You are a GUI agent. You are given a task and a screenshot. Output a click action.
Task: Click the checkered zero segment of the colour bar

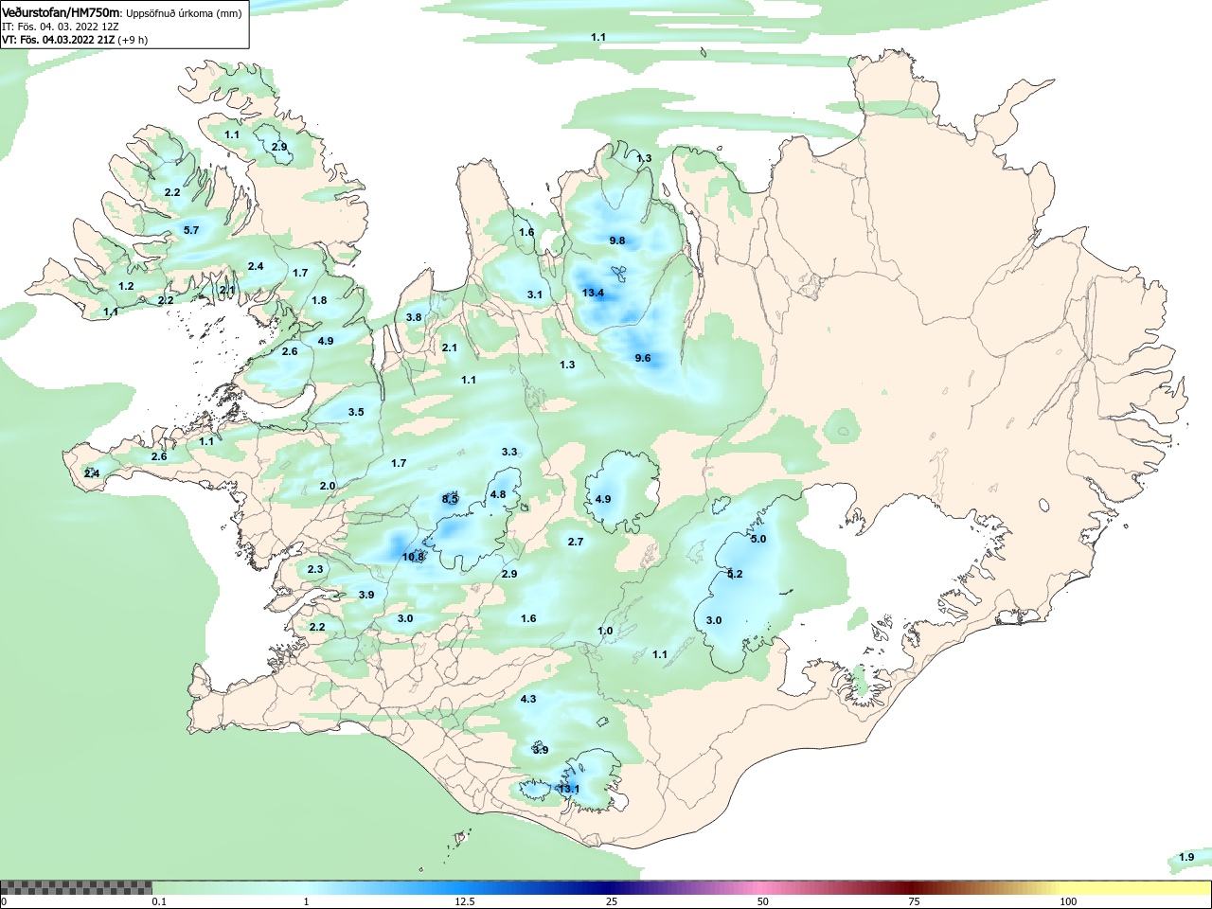[x=76, y=888]
